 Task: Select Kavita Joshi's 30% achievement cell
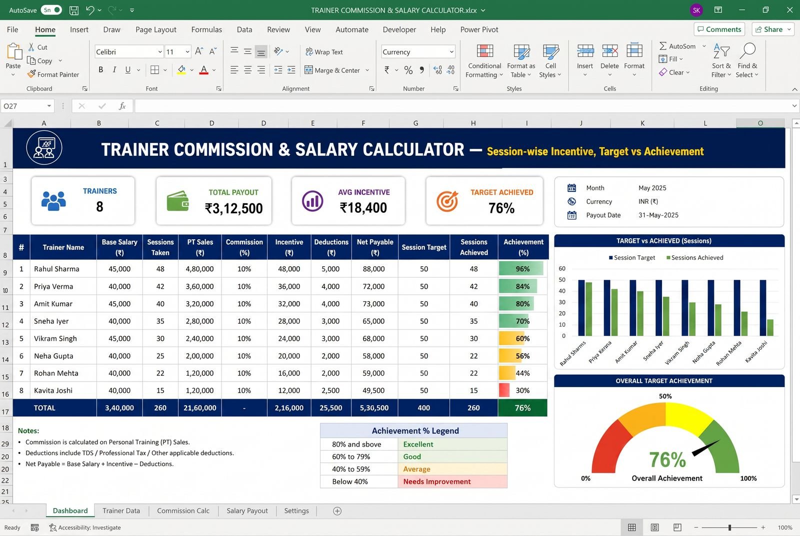click(523, 391)
